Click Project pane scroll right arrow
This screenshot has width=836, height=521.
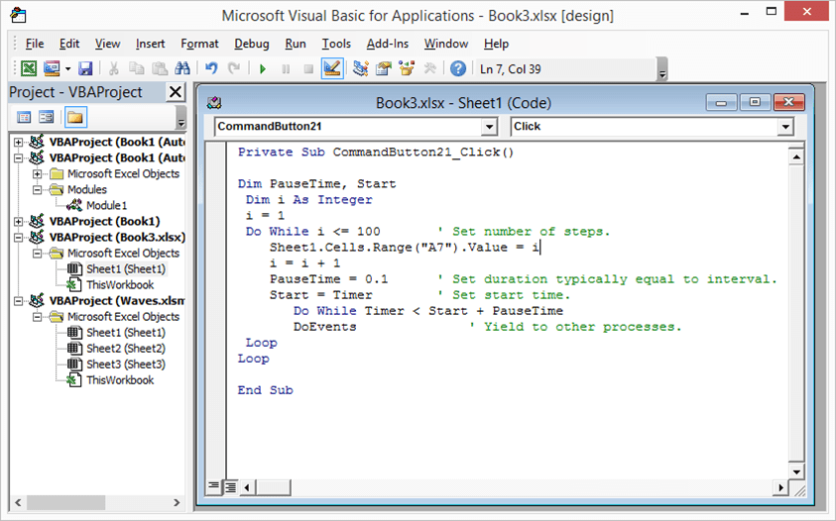coord(177,502)
